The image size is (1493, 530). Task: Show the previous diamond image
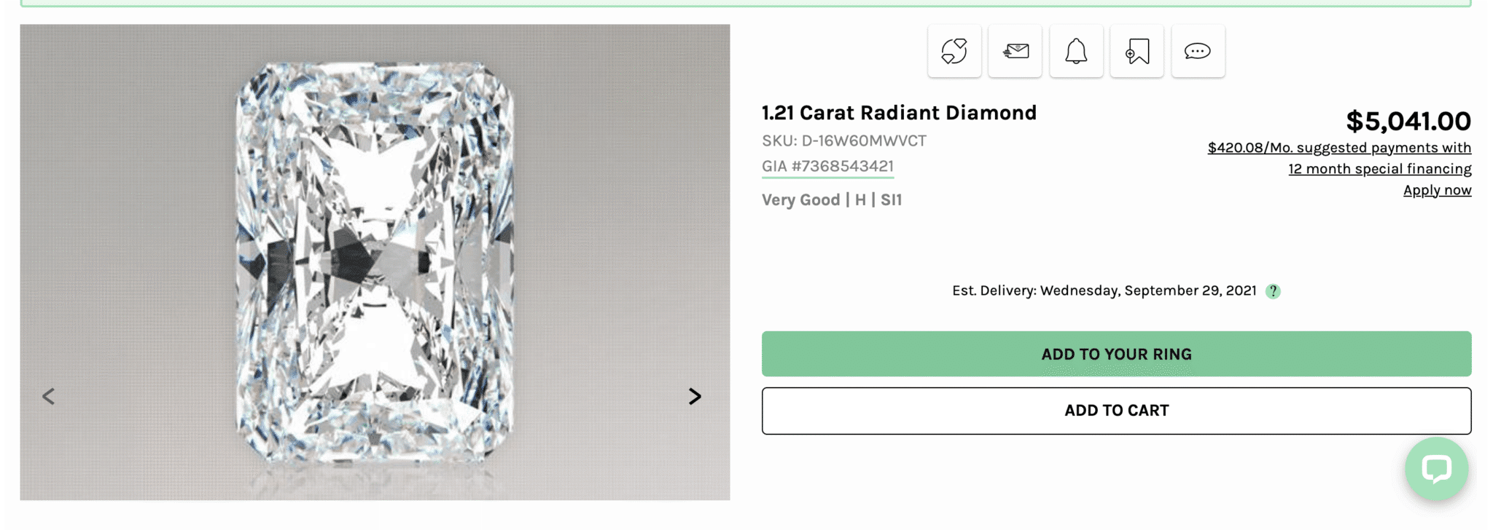coord(49,396)
